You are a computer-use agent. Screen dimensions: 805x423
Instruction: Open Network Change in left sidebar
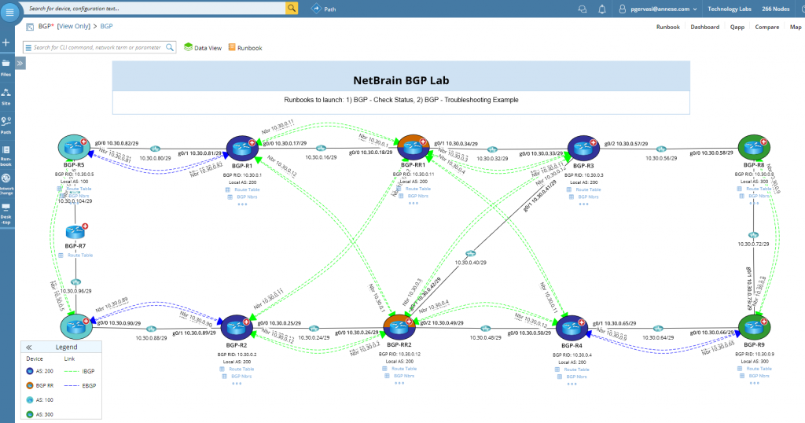[x=6, y=184]
